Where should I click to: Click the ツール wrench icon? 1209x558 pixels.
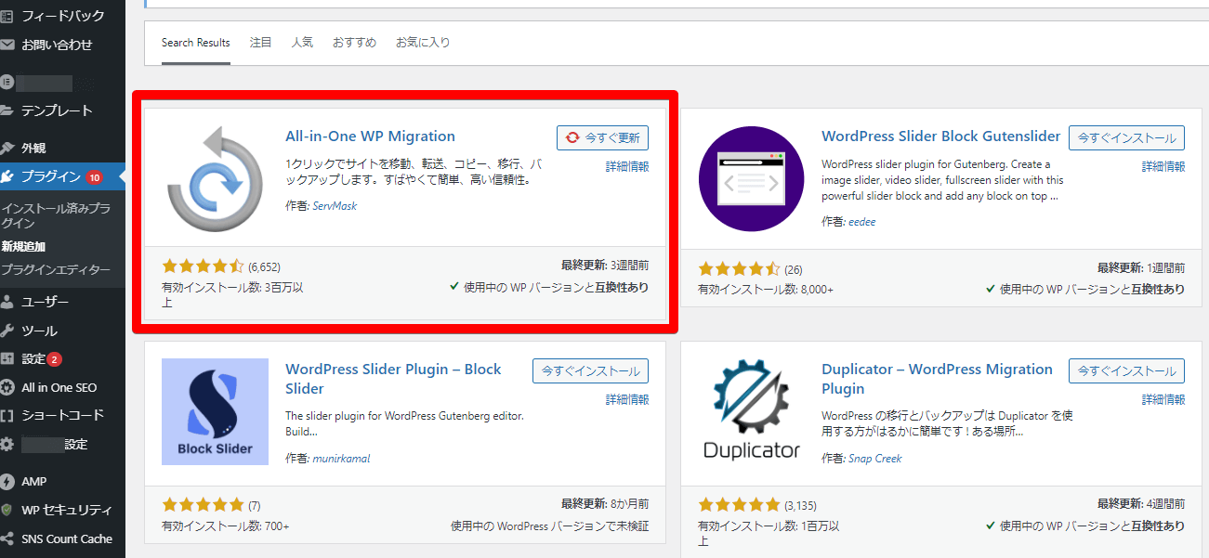point(7,331)
